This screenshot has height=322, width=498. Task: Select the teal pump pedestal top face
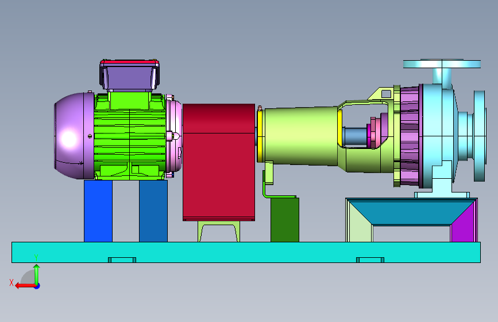(411, 212)
